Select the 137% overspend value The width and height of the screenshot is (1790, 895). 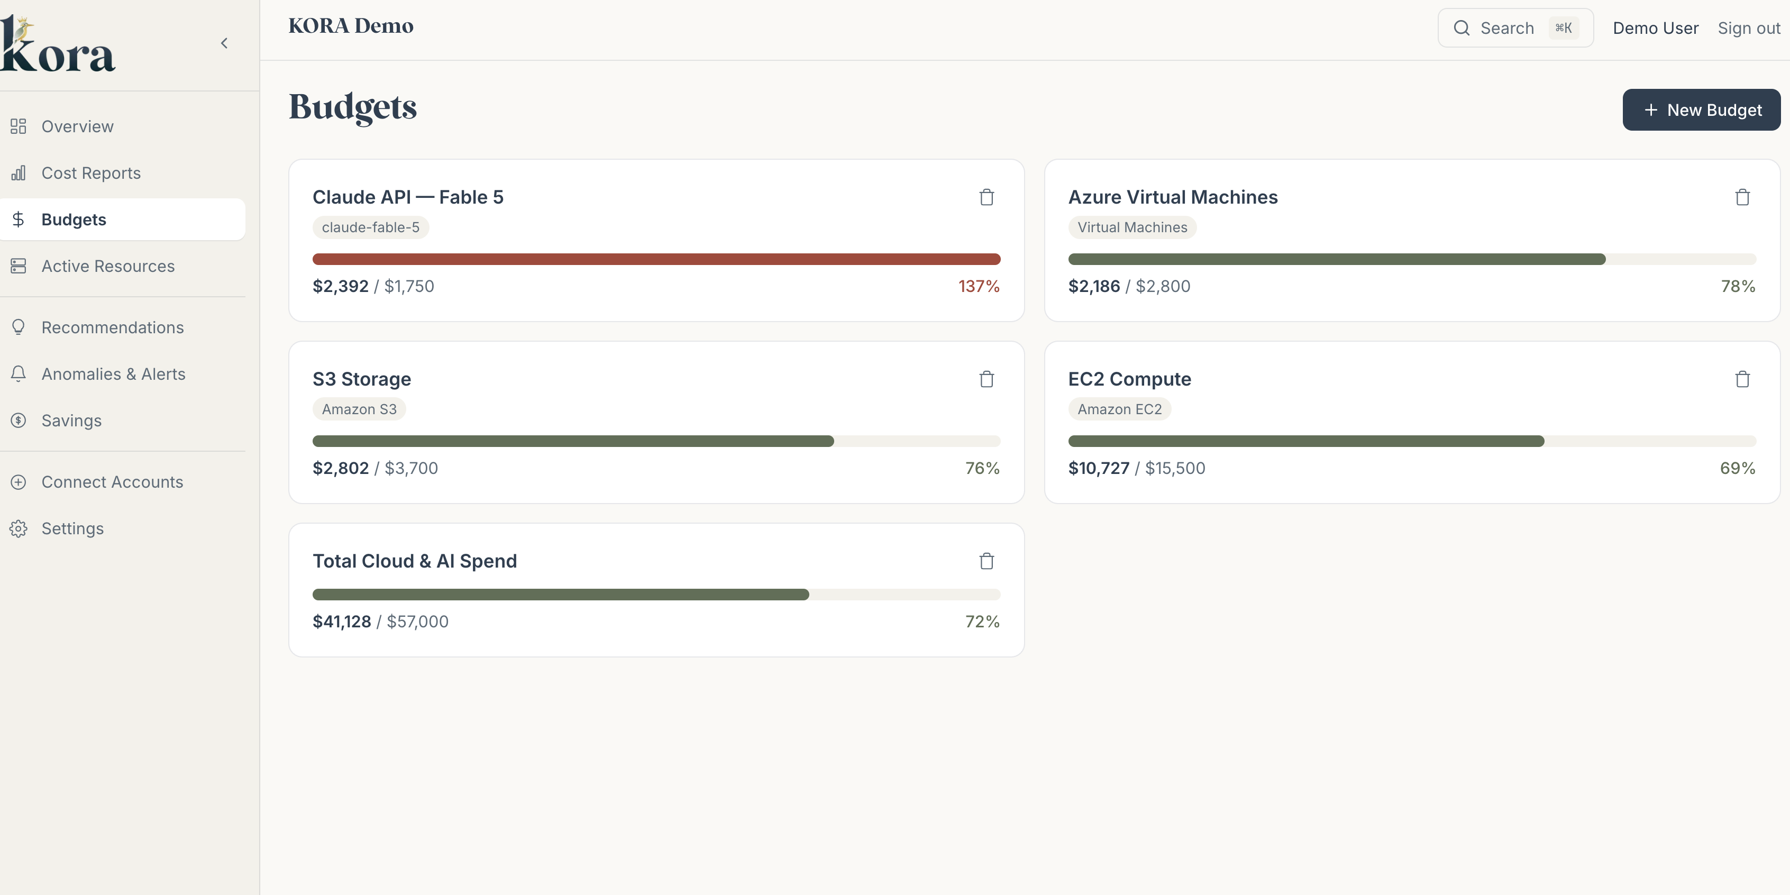(x=979, y=286)
